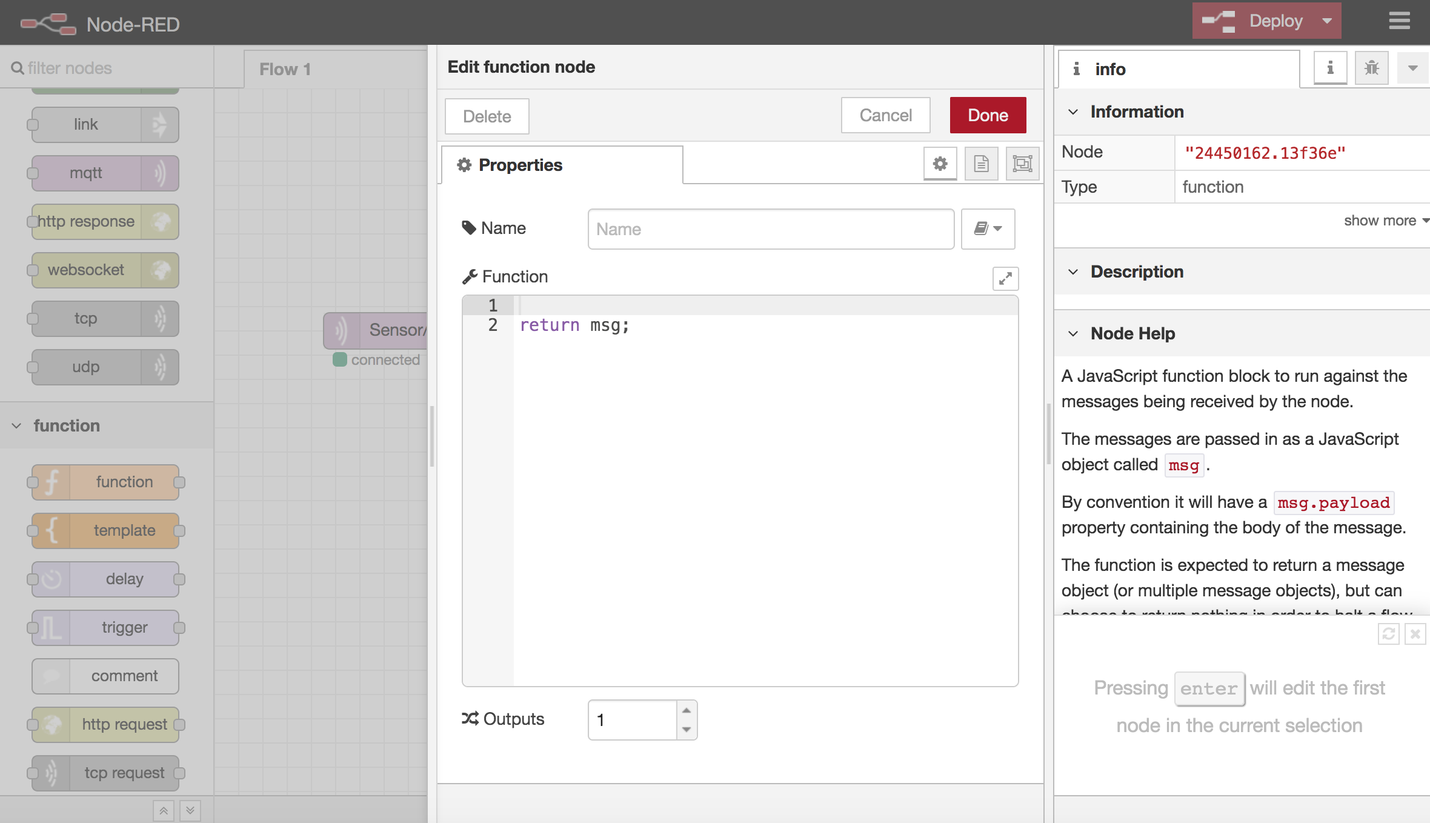This screenshot has width=1430, height=823.
Task: Select the http response palette node
Action: (105, 221)
